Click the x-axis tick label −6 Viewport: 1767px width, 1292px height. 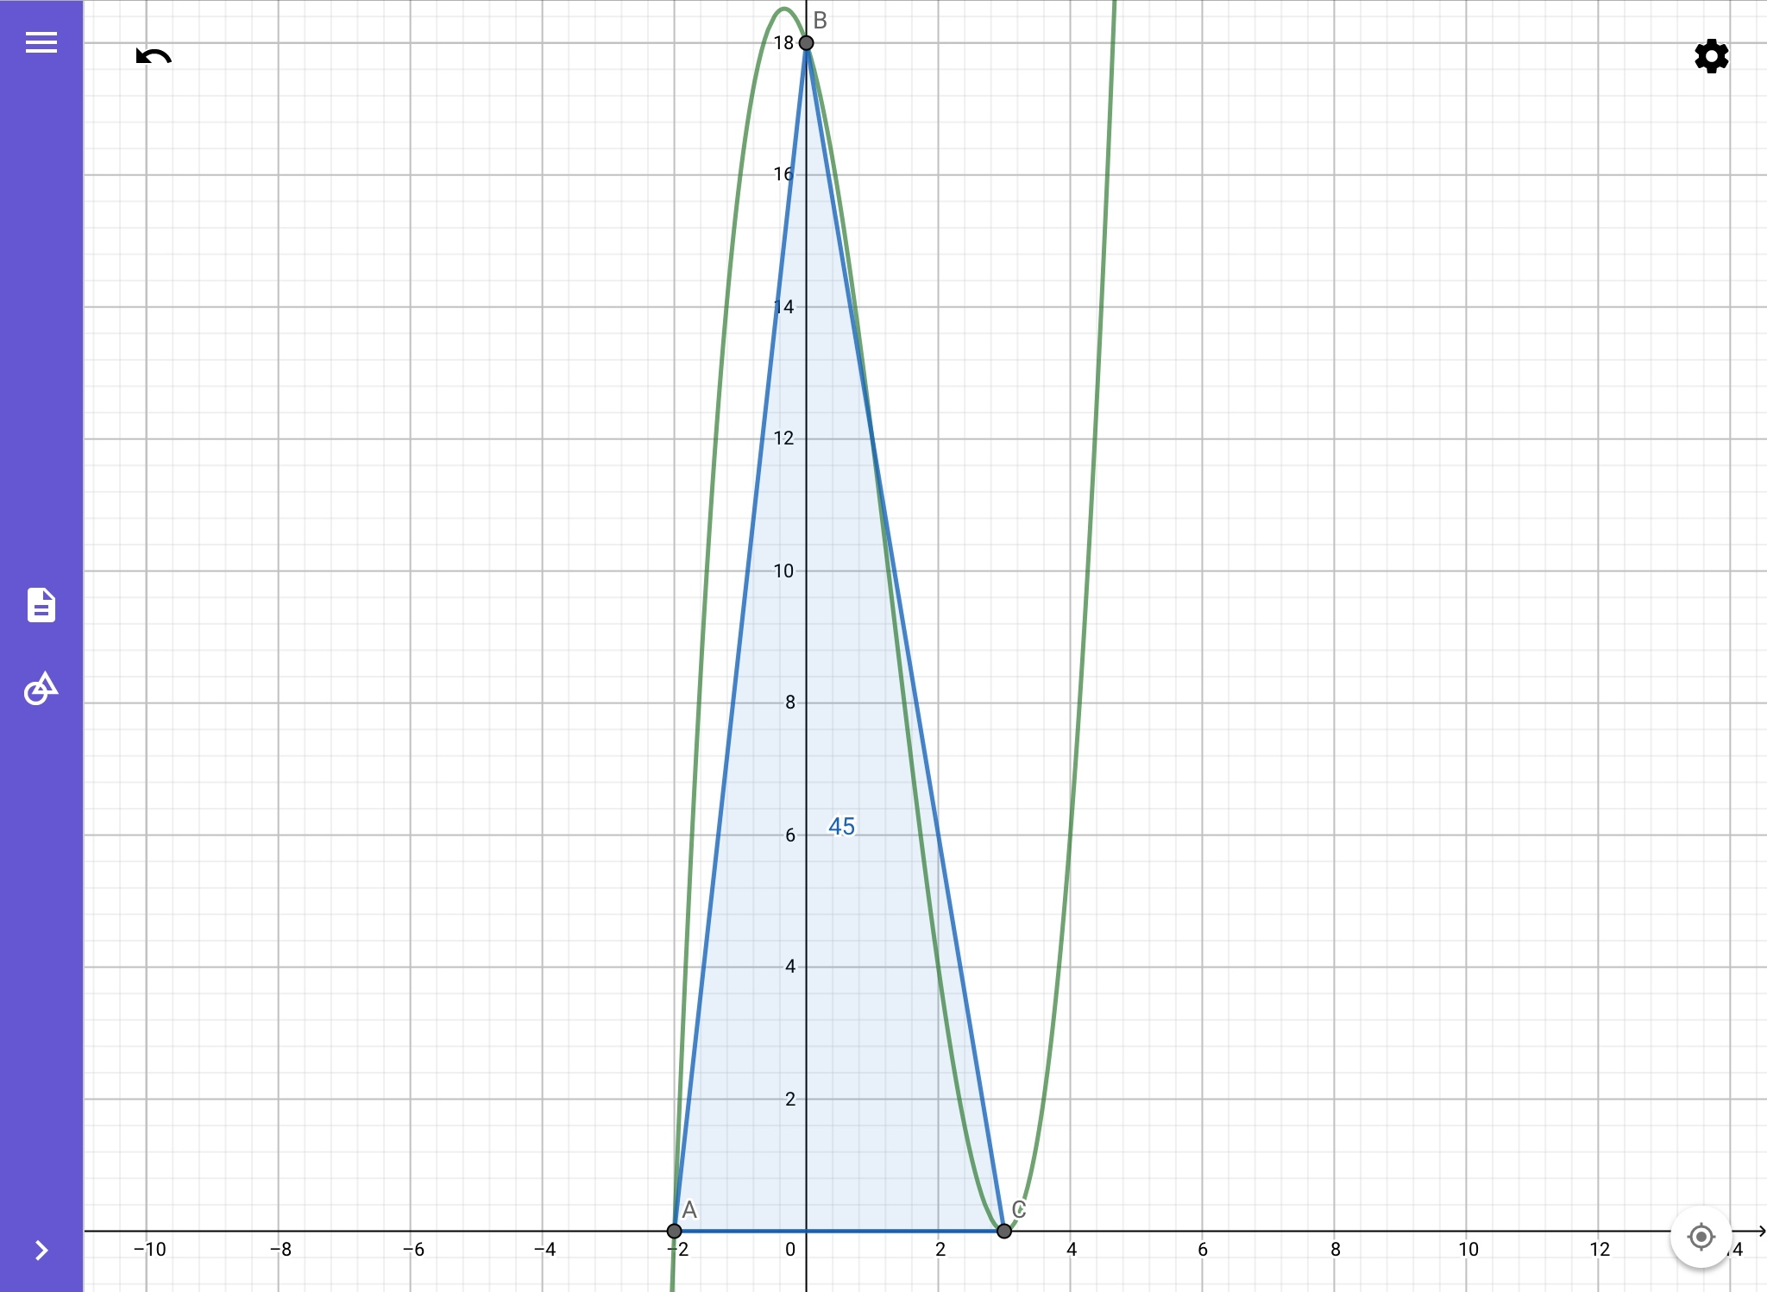tap(413, 1250)
